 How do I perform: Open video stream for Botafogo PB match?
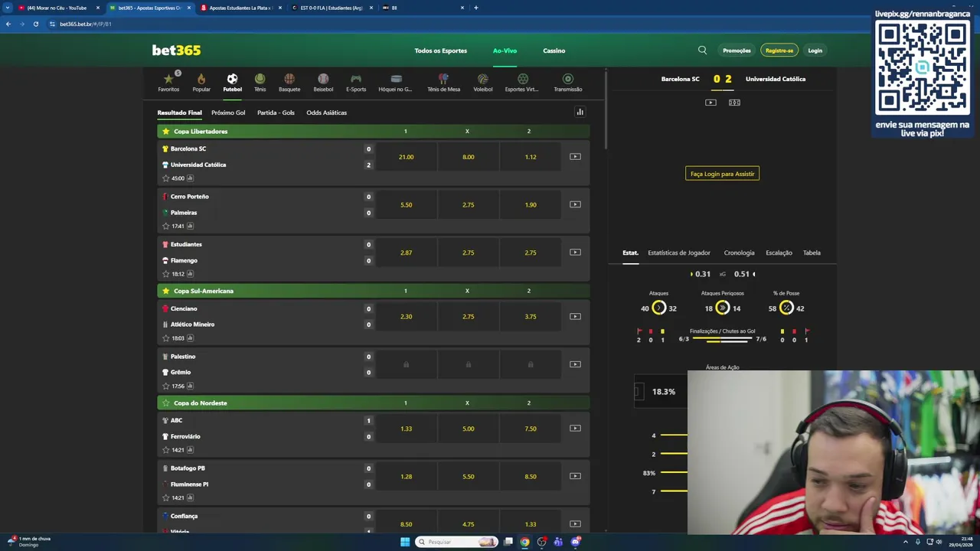[x=575, y=476]
